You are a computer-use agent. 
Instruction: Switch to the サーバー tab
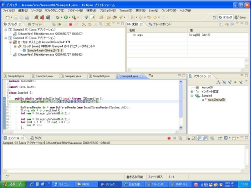[x=35, y=25]
